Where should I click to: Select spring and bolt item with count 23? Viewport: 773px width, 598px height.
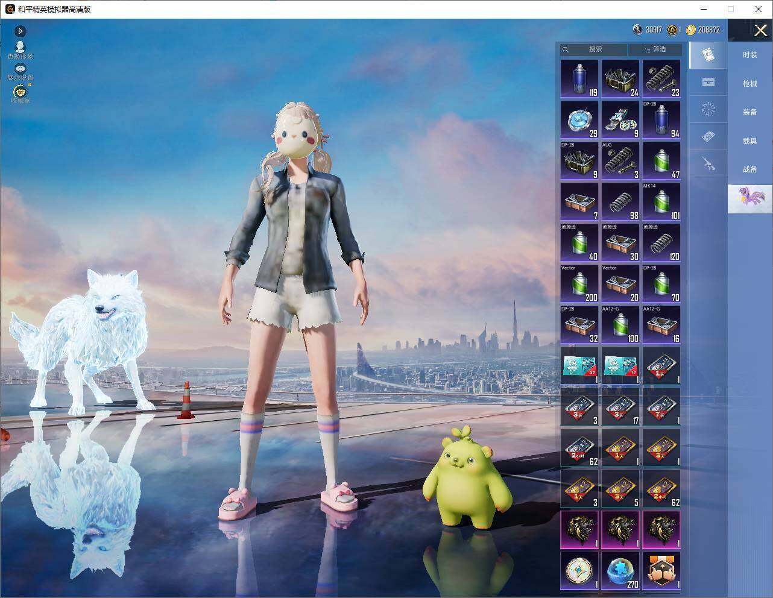point(661,78)
